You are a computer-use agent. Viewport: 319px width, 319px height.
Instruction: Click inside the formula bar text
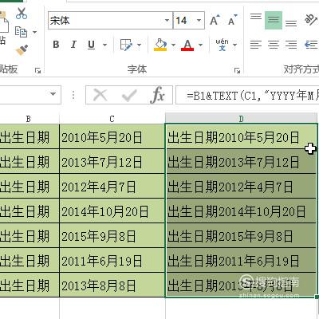[247, 95]
